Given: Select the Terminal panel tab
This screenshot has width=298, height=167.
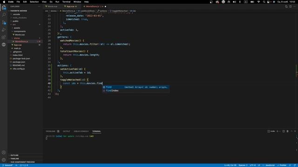Looking at the screenshot, I should pos(96,131).
